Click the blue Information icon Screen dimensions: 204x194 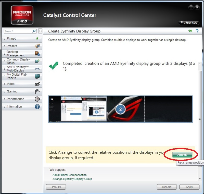click(x=37, y=106)
